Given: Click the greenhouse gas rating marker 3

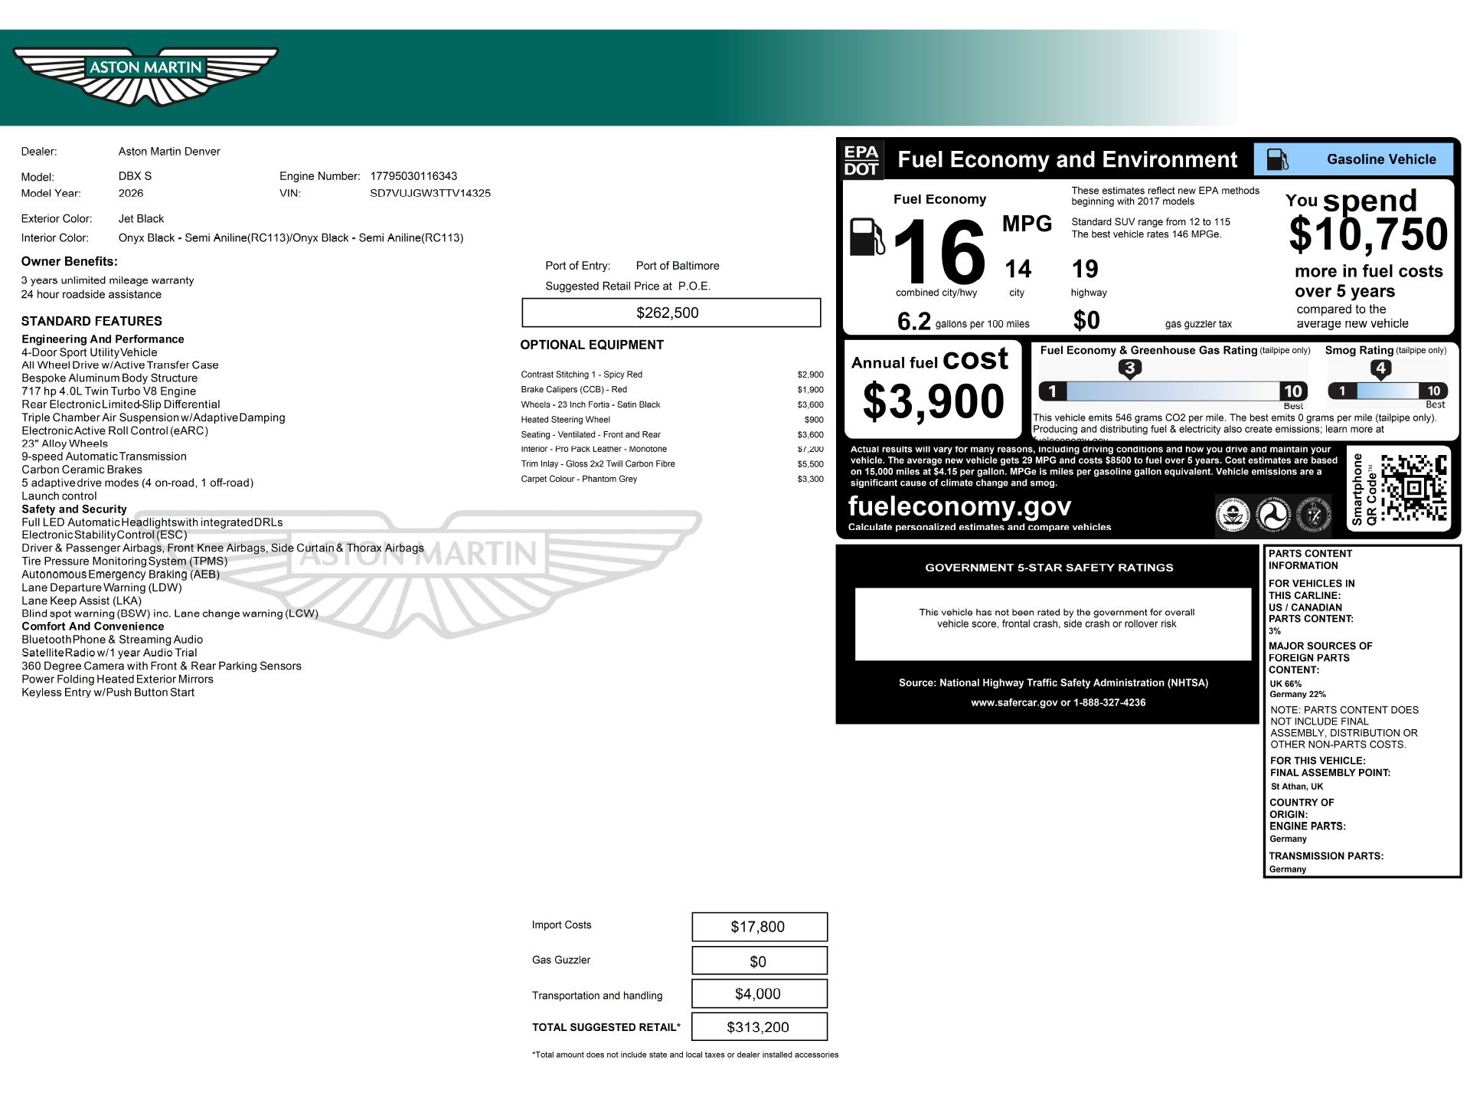Looking at the screenshot, I should tap(1129, 368).
